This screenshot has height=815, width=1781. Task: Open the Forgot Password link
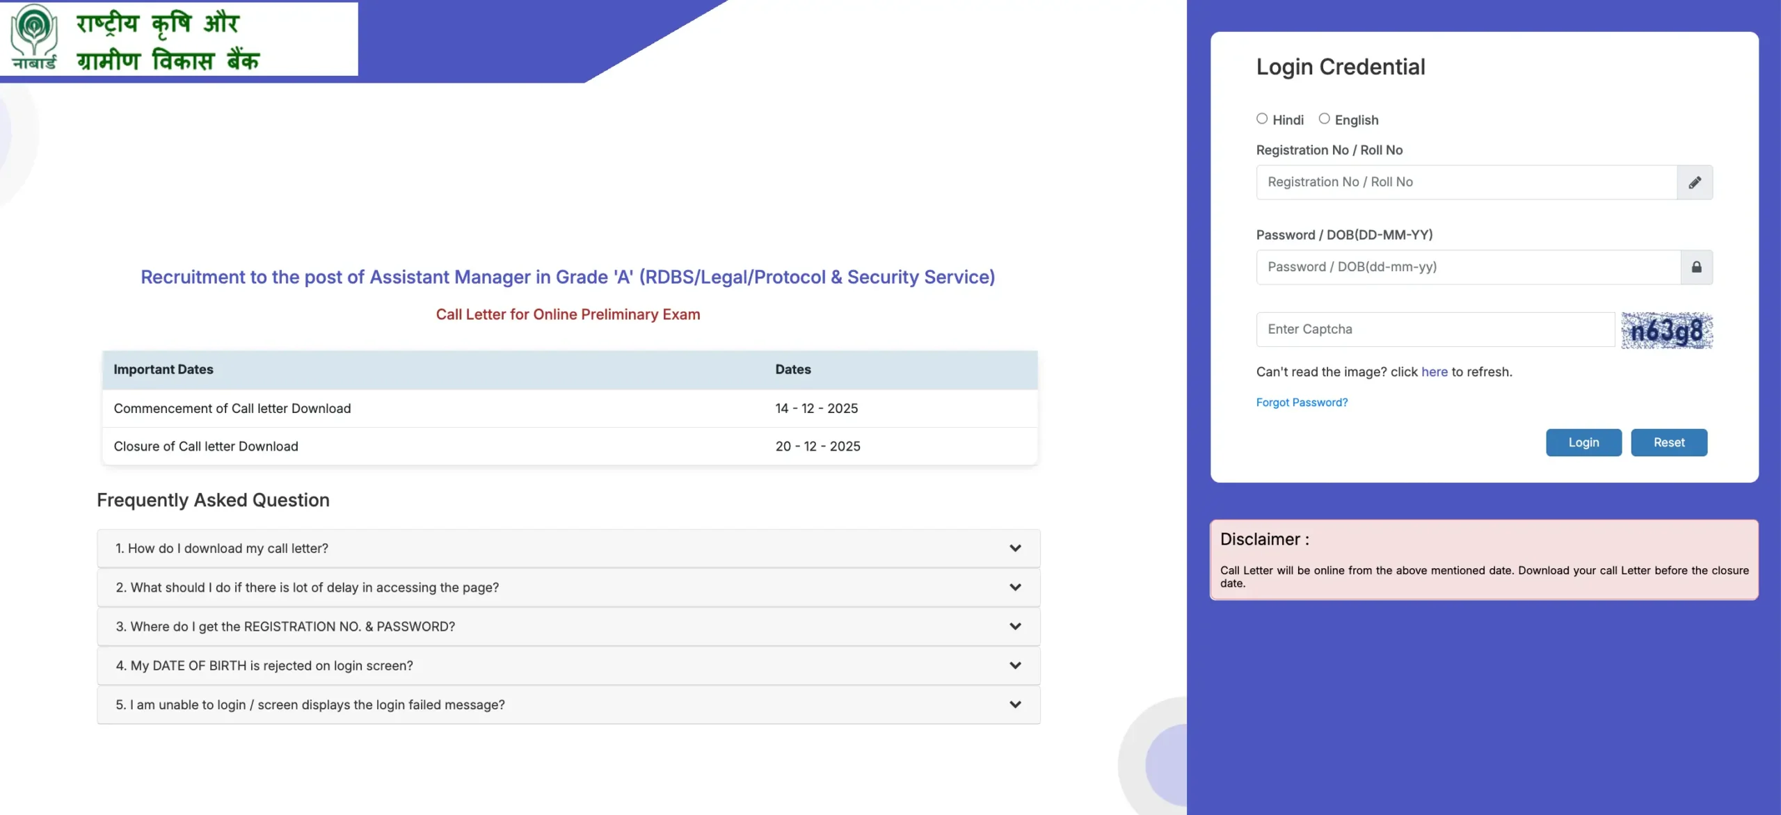[1302, 402]
